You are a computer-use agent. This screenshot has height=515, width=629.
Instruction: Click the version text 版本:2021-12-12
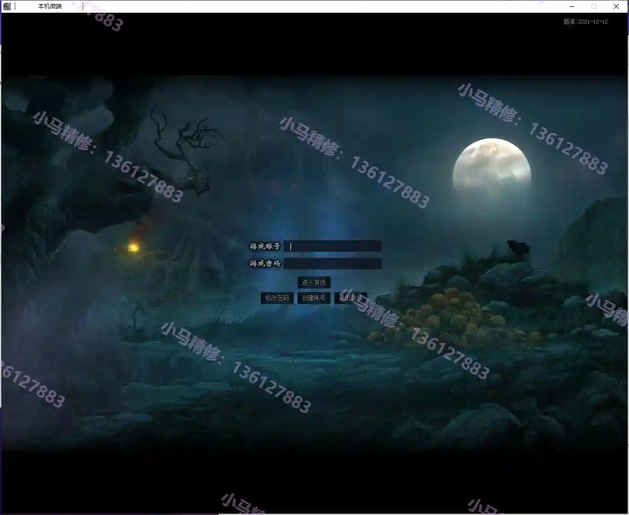point(585,22)
